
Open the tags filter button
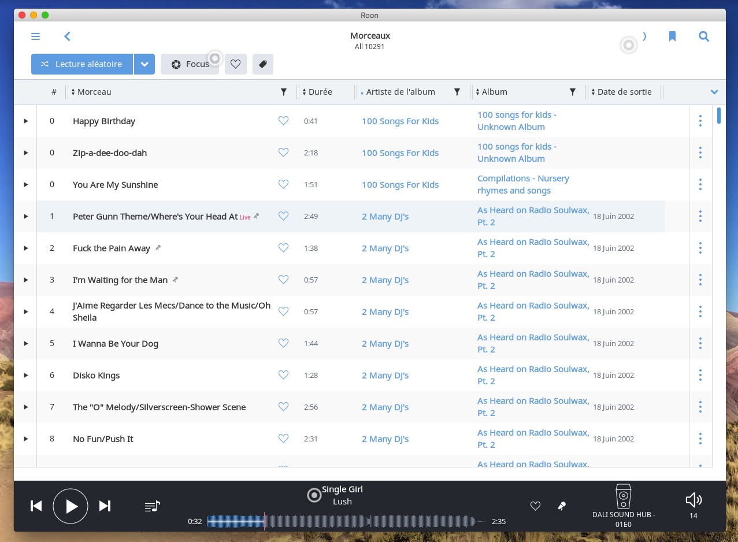pyautogui.click(x=263, y=64)
